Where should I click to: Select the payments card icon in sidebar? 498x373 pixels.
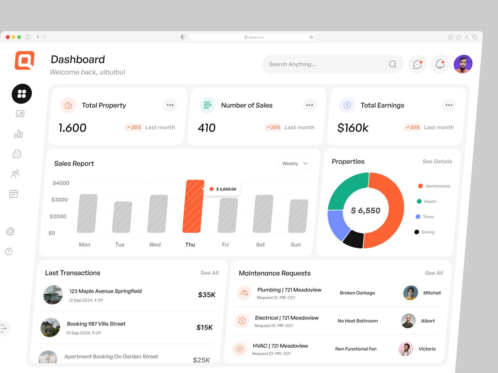pos(20,113)
